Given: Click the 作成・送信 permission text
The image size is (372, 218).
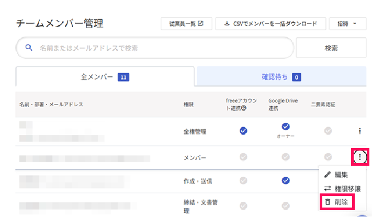Looking at the screenshot, I should pos(198,181).
